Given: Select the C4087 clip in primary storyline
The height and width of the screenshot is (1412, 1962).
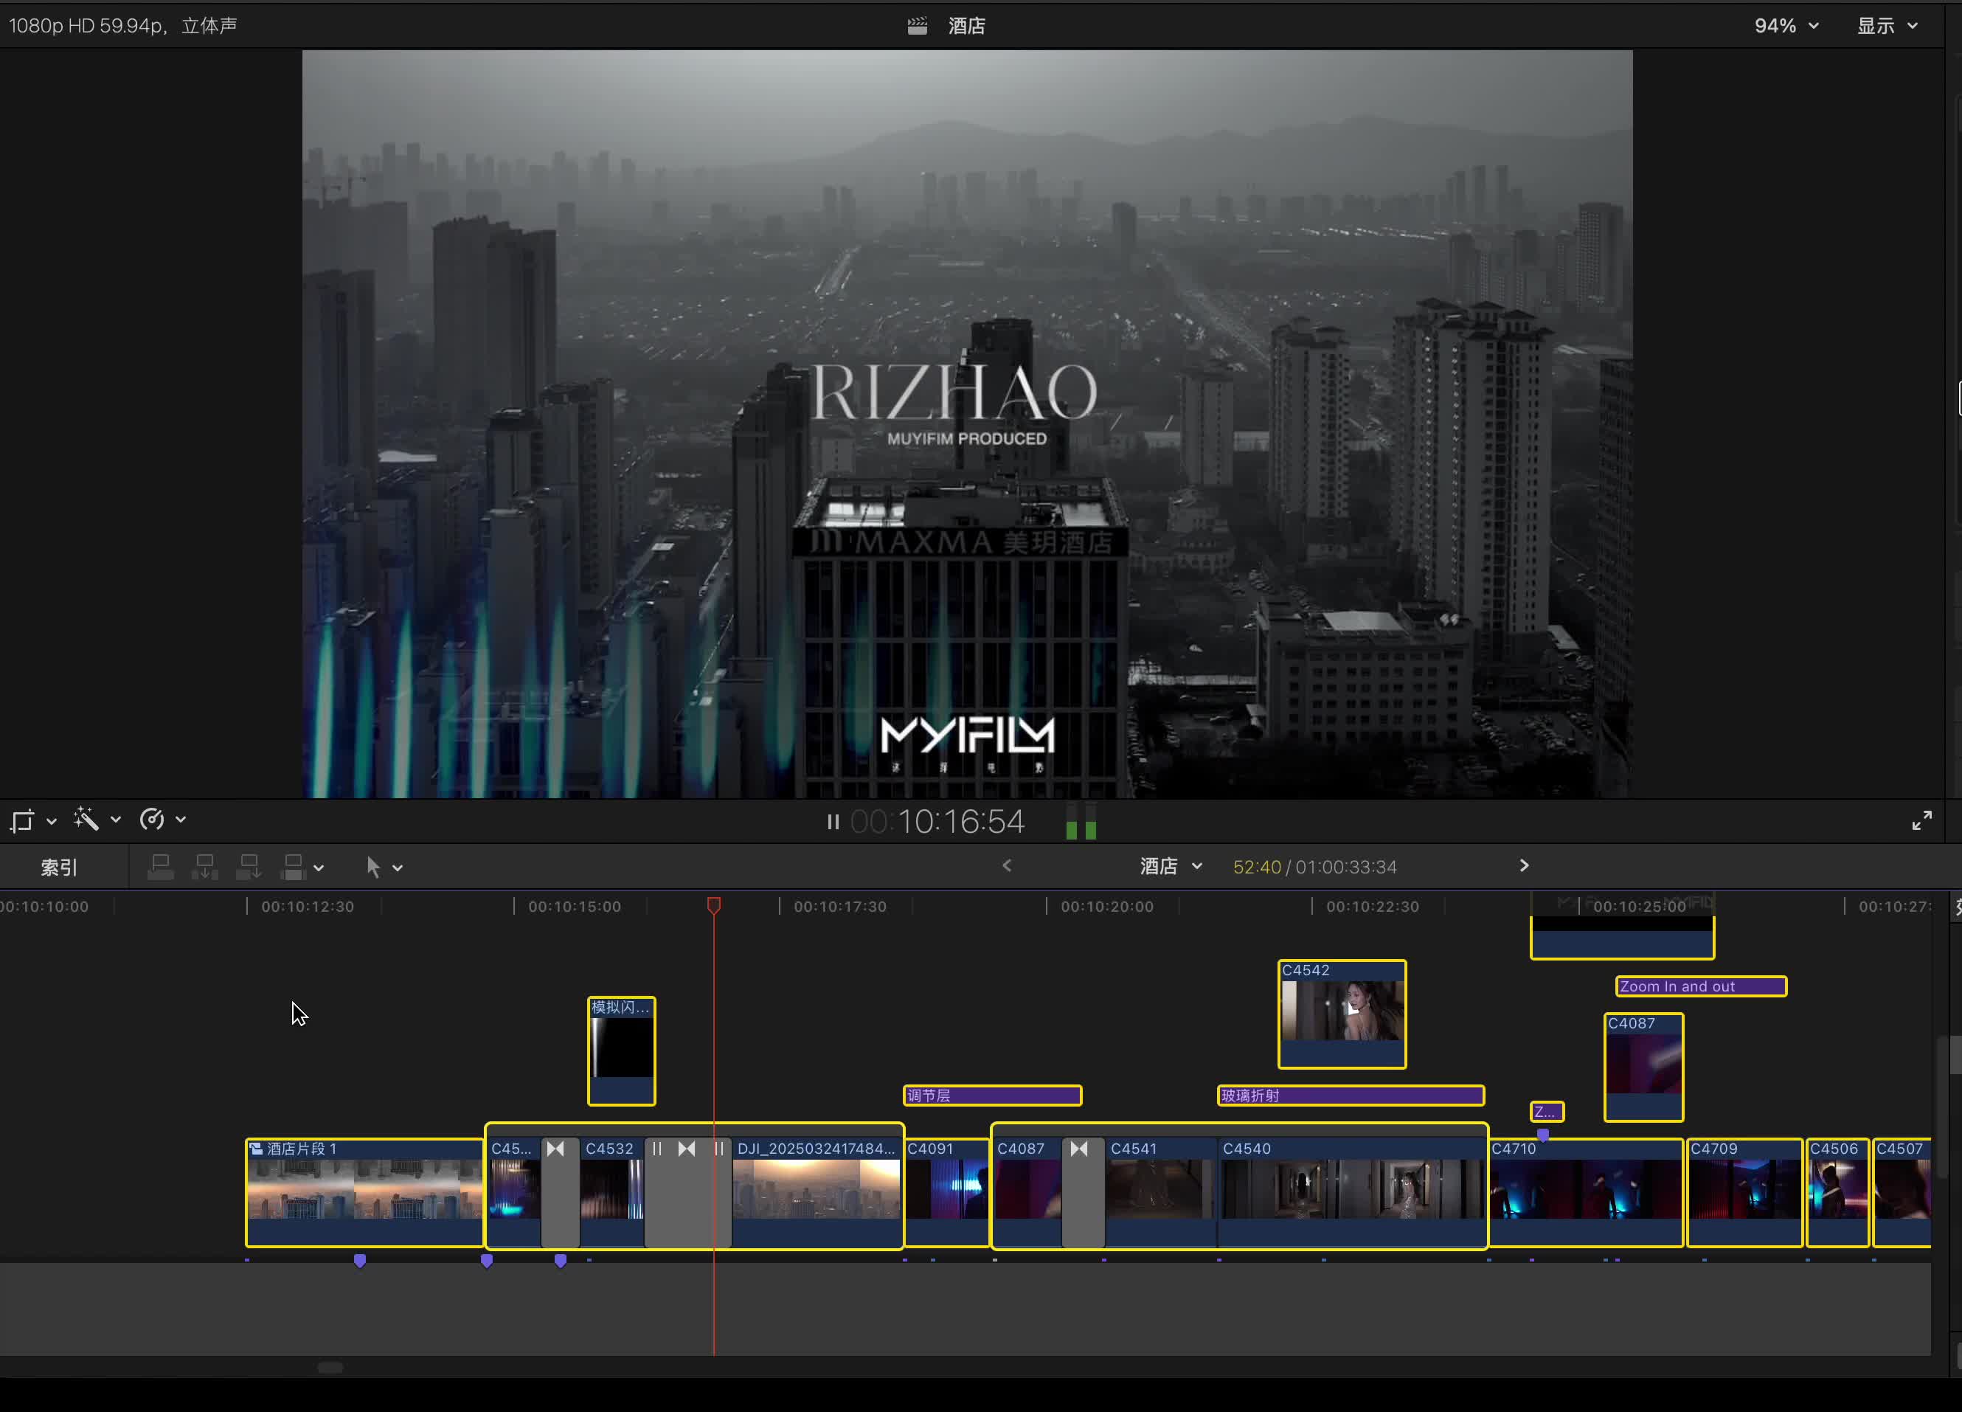Looking at the screenshot, I should 1027,1192.
